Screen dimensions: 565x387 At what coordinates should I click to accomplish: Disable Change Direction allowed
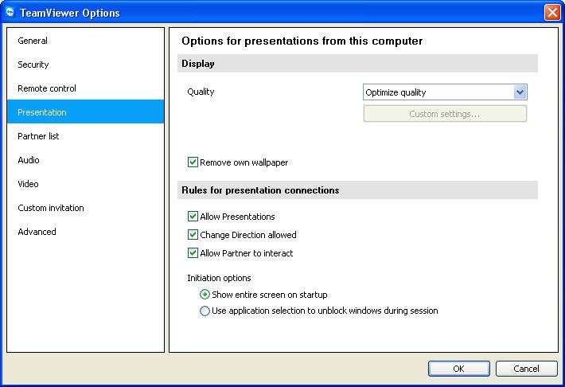click(x=193, y=235)
